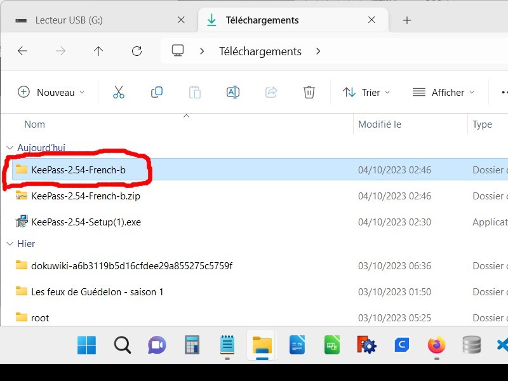Click the Copy icon in toolbar
Screen dimensions: 508x381
tap(157, 92)
